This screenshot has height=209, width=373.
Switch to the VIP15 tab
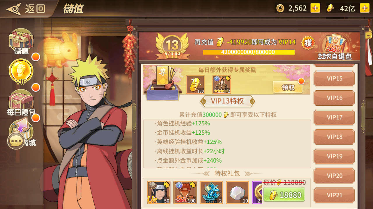pyautogui.click(x=334, y=79)
